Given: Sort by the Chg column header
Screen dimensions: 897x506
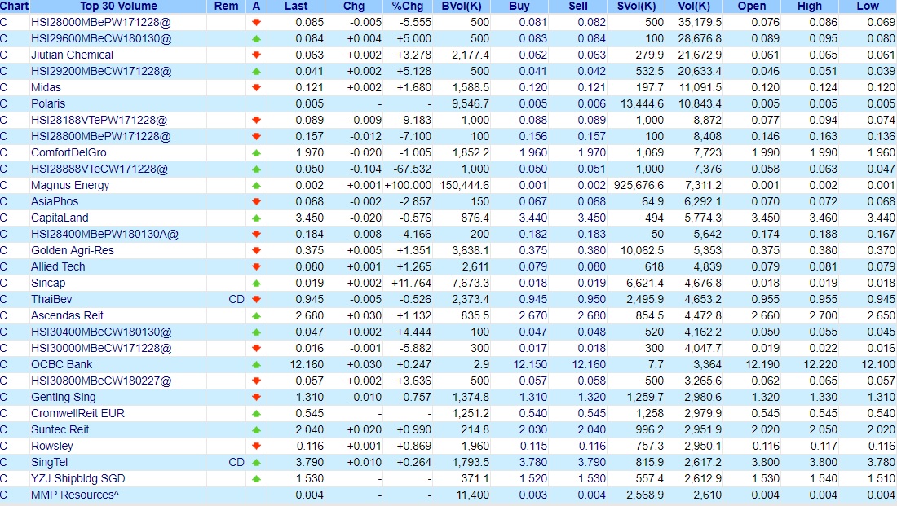Looking at the screenshot, I should 354,7.
